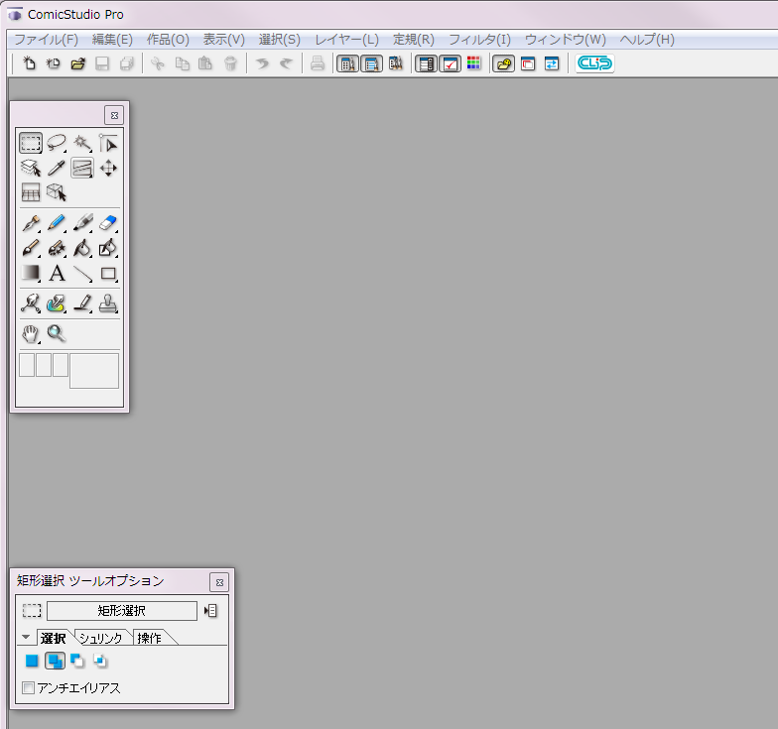Open 表示(V) menu
778x729 pixels.
tap(224, 40)
